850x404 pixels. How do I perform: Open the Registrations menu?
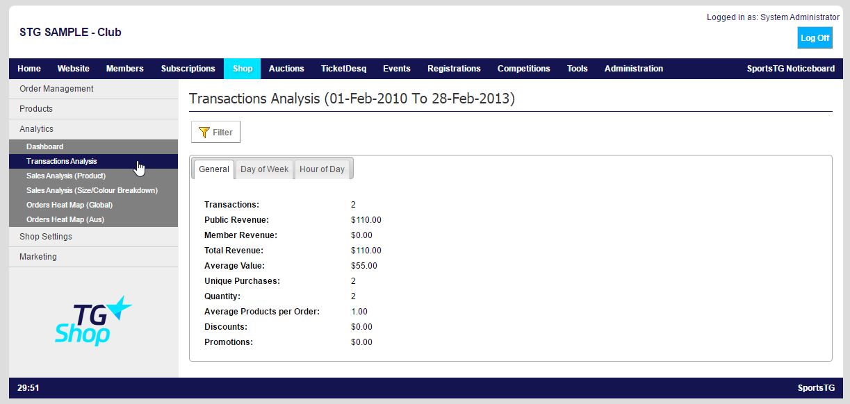point(454,69)
